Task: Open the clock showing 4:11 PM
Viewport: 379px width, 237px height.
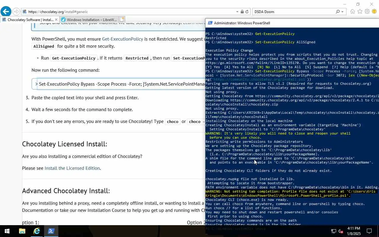Action: tap(354, 231)
